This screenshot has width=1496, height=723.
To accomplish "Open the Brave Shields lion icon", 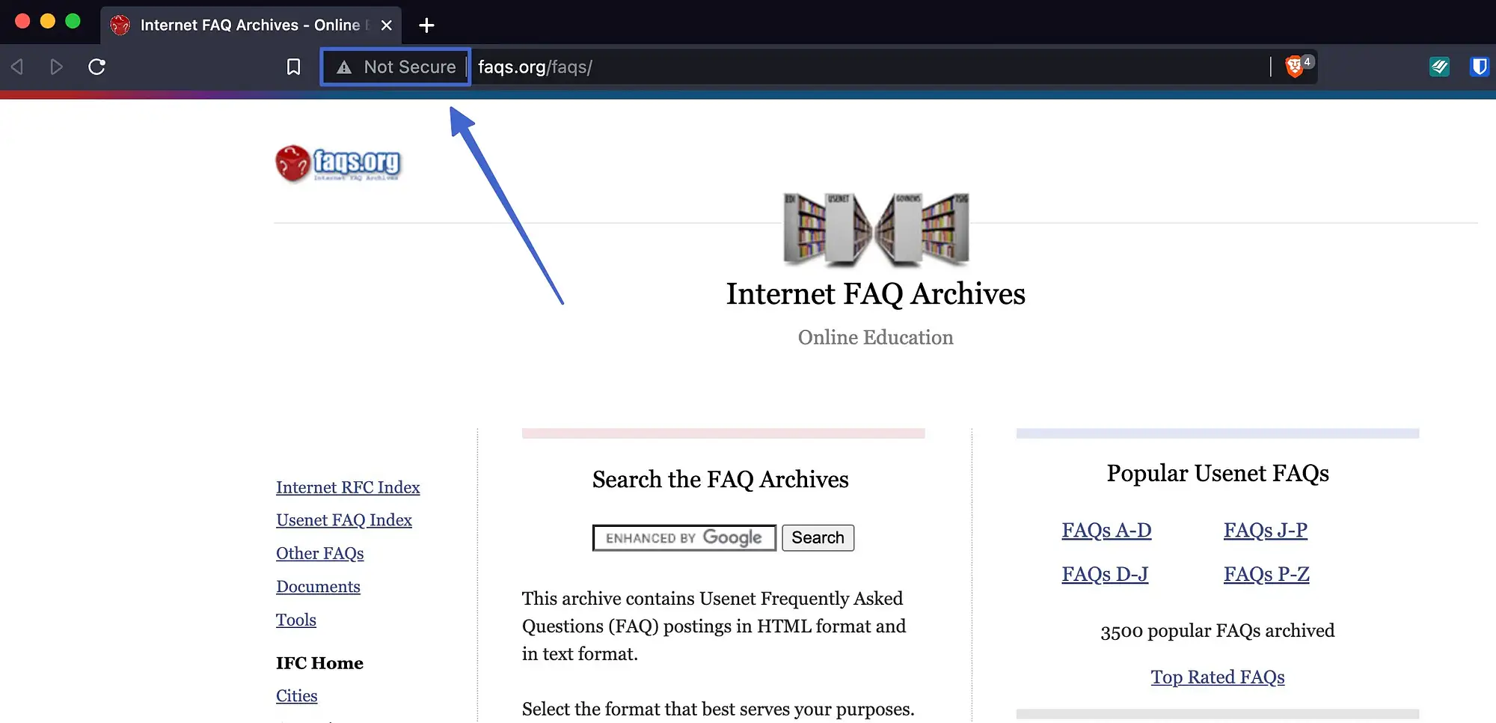I will pyautogui.click(x=1294, y=67).
